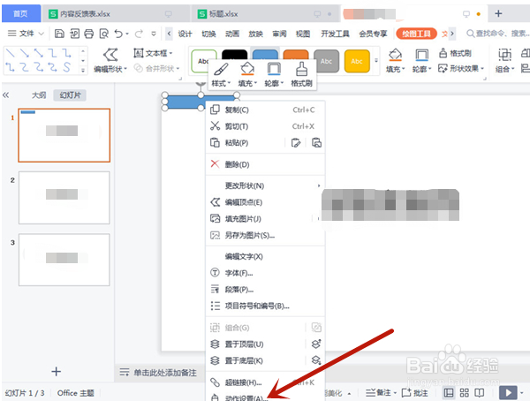Click the add-new-slide plus icon
The width and height of the screenshot is (530, 401).
coord(57,372)
